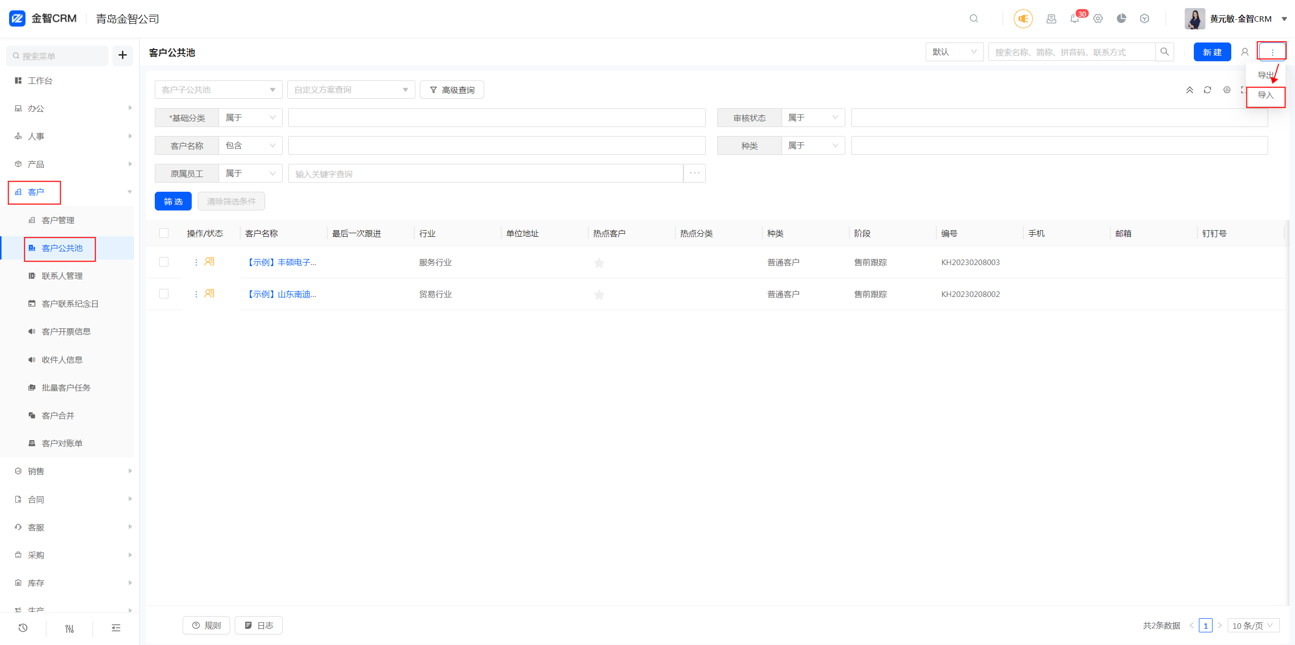
Task: Open the pie chart statistics icon
Action: pyautogui.click(x=1121, y=19)
